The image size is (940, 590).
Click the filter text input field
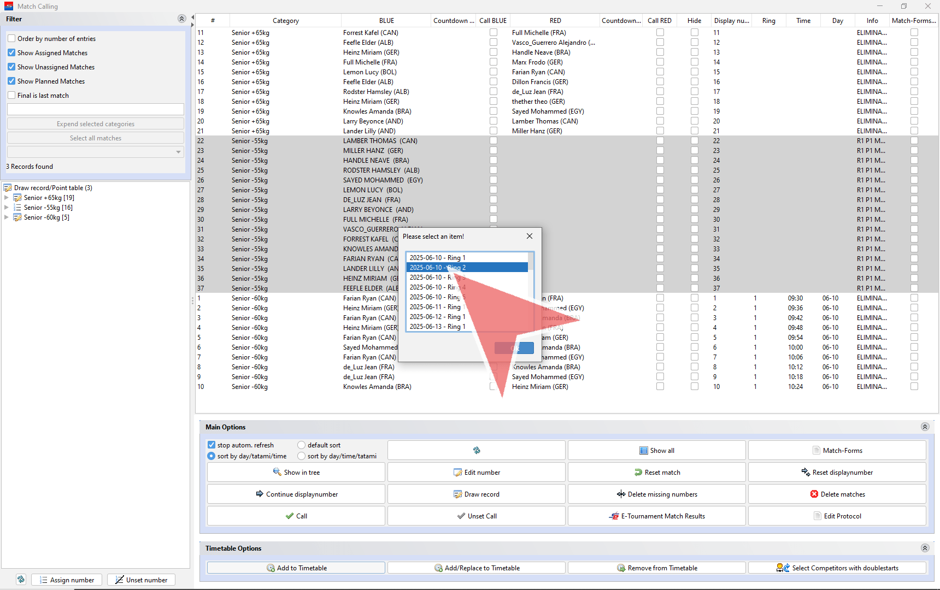96,109
